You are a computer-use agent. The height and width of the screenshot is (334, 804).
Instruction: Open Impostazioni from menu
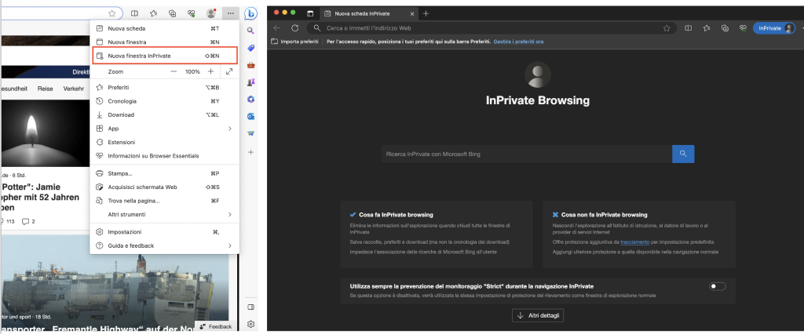[x=164, y=232]
